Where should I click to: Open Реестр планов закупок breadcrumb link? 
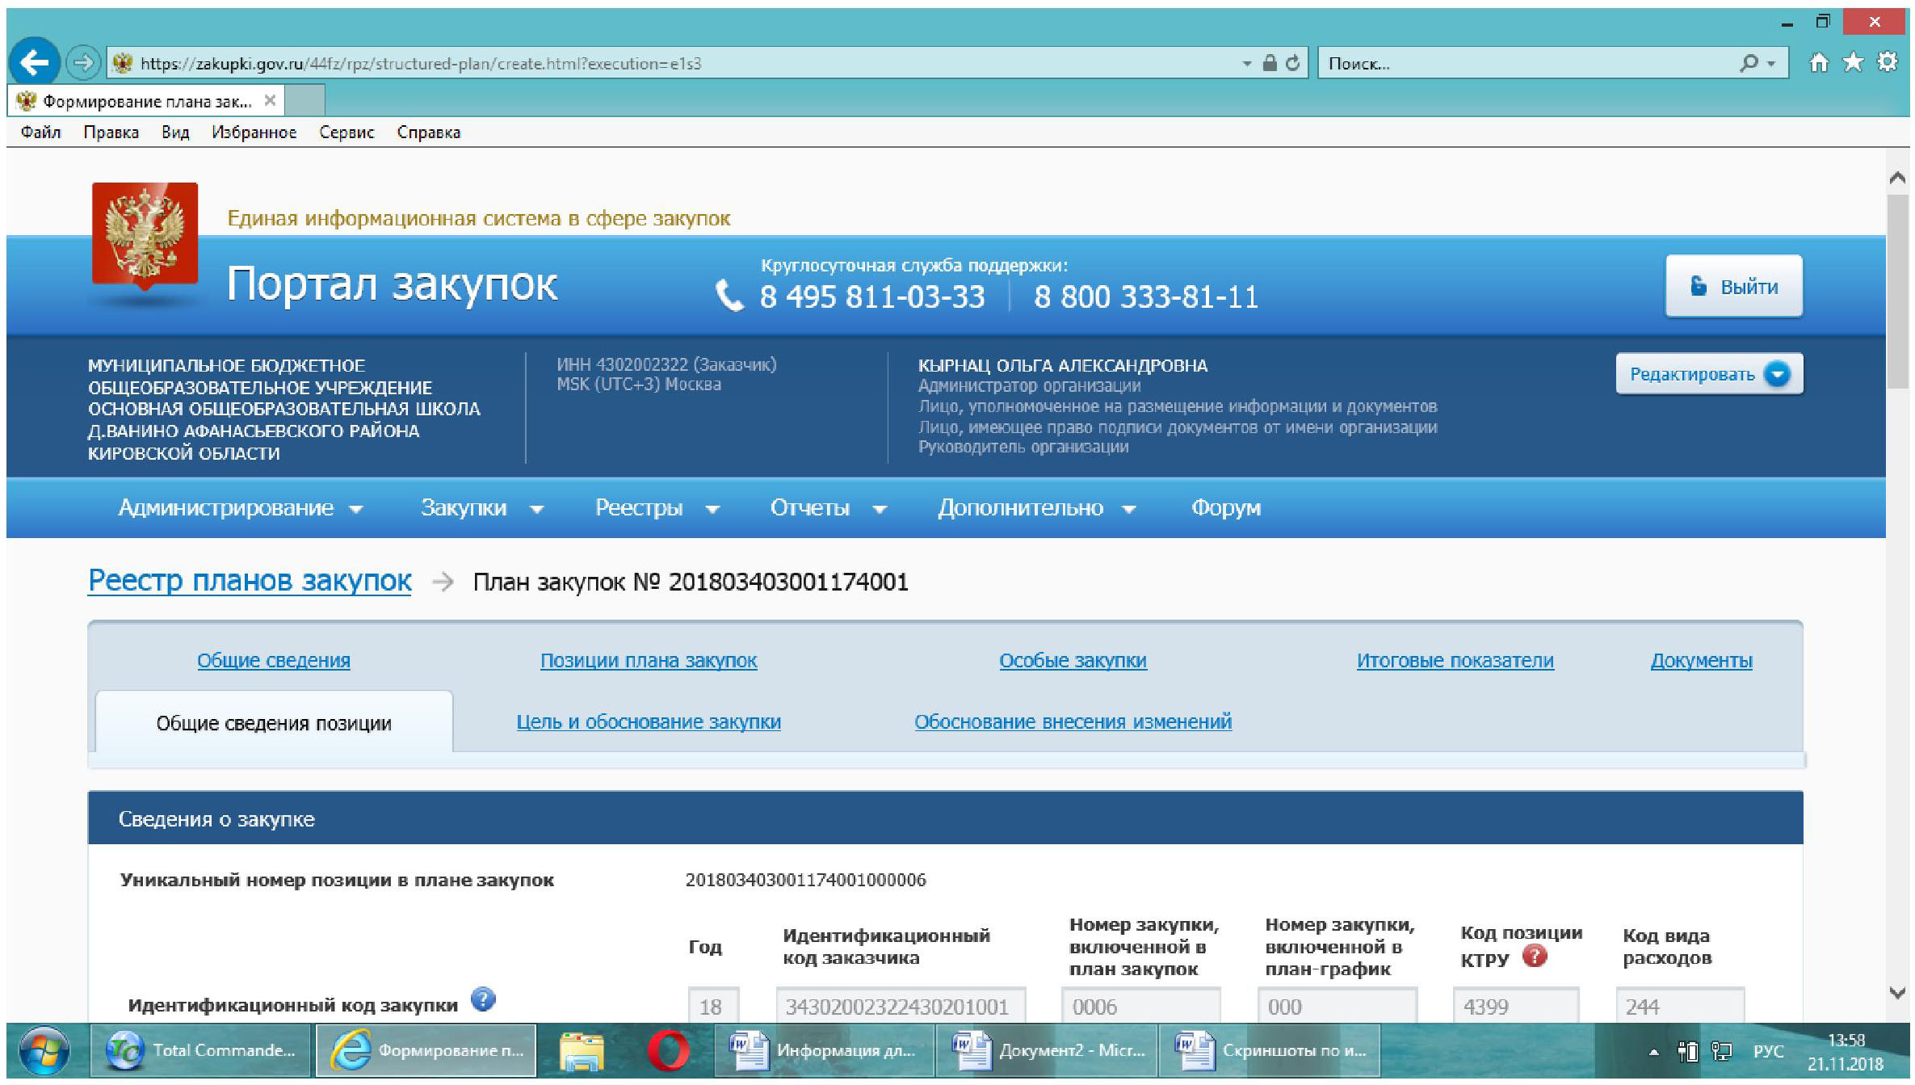[x=249, y=581]
